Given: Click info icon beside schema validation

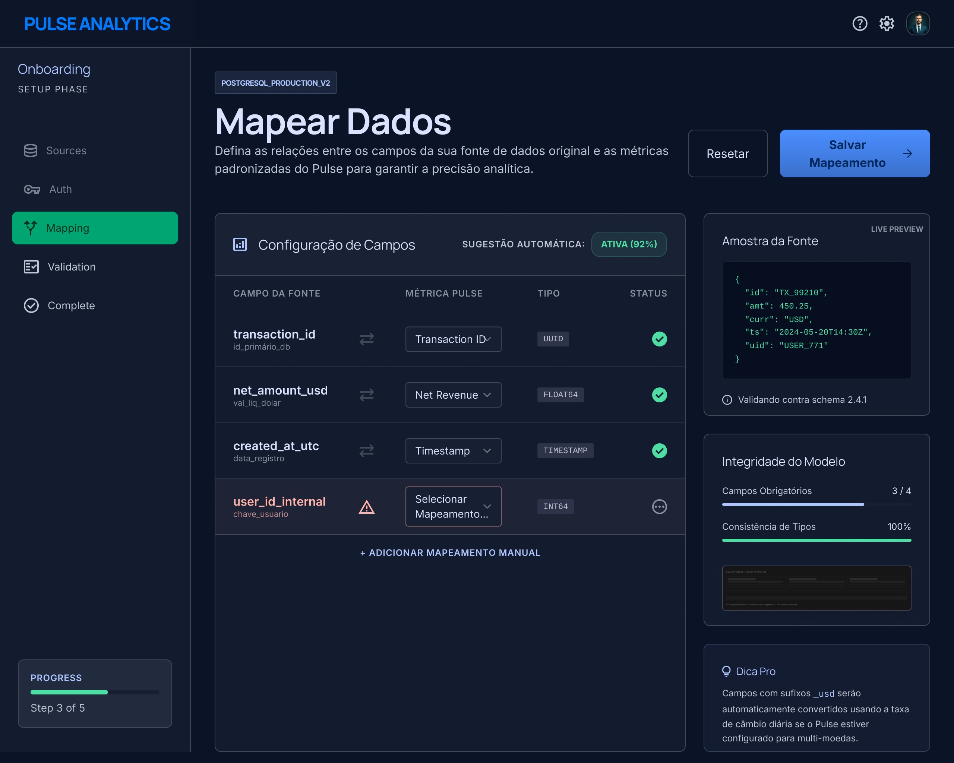Looking at the screenshot, I should [727, 400].
